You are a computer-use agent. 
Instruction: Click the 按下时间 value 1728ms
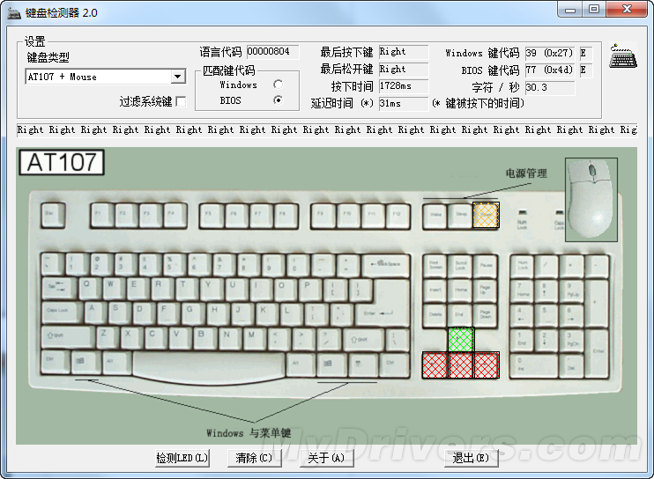click(404, 86)
